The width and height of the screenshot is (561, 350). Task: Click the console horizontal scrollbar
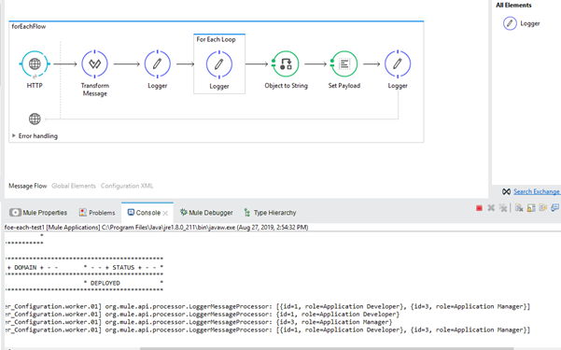pos(327,348)
